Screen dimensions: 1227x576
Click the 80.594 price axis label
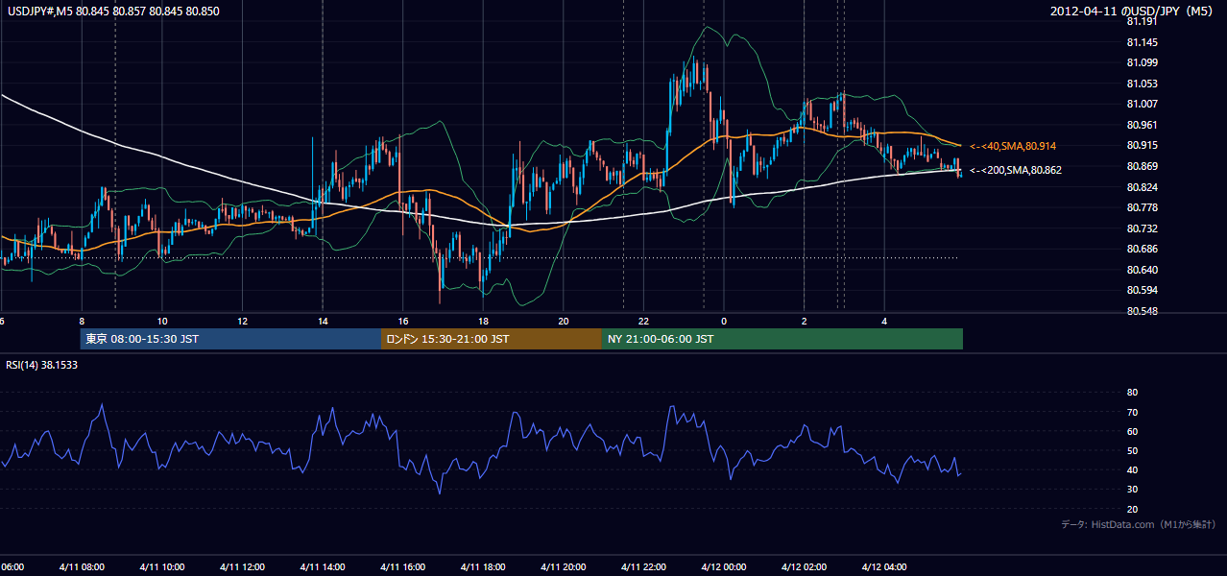point(1142,290)
